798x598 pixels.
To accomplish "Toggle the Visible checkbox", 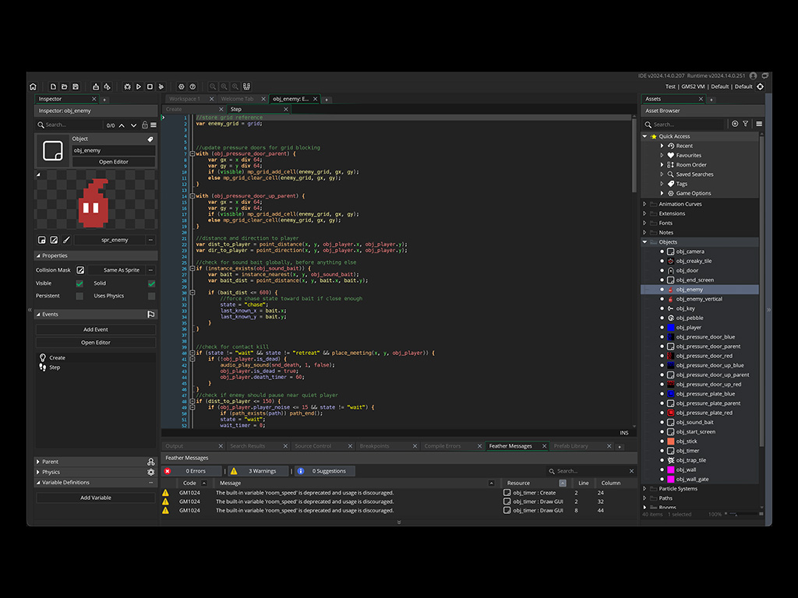I will click(x=79, y=283).
